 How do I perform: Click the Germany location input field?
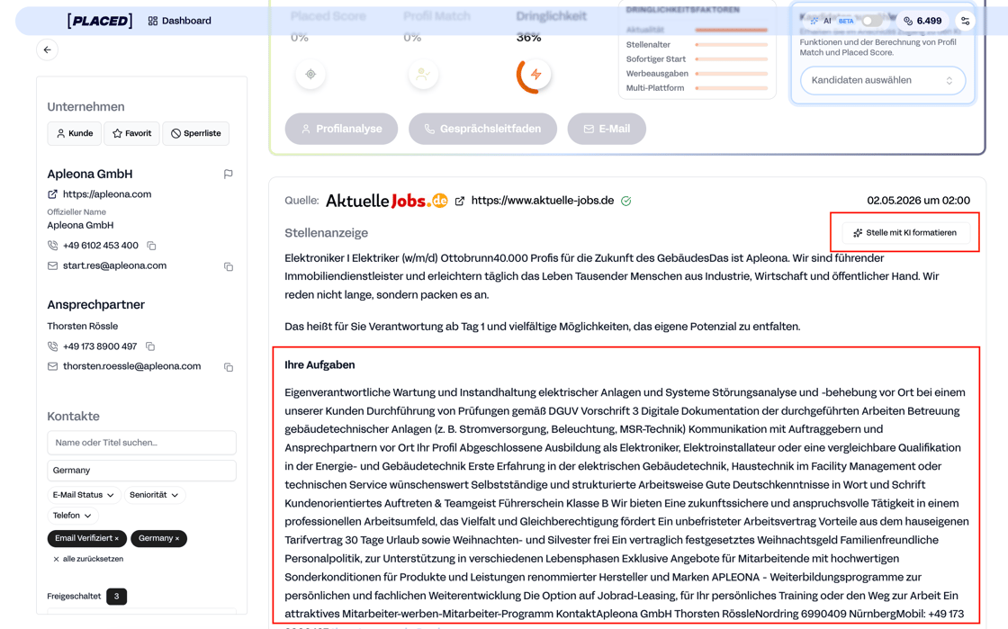141,471
